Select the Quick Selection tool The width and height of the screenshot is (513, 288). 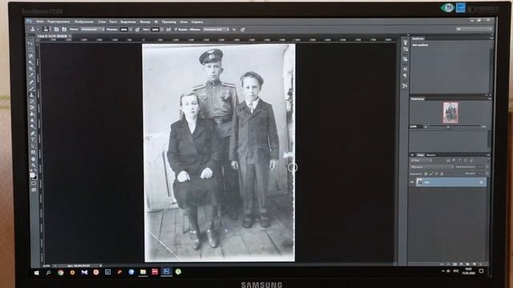(31, 62)
